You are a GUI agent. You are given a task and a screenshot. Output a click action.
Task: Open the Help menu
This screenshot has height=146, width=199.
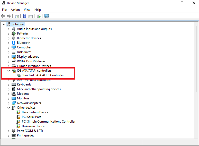(38, 10)
